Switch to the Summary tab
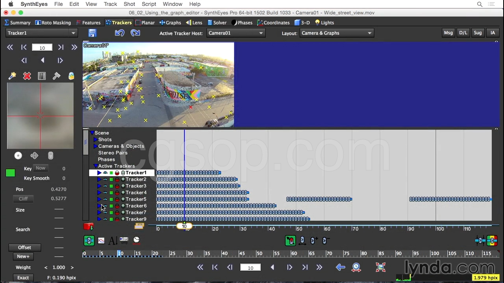This screenshot has height=283, width=504. point(18,23)
